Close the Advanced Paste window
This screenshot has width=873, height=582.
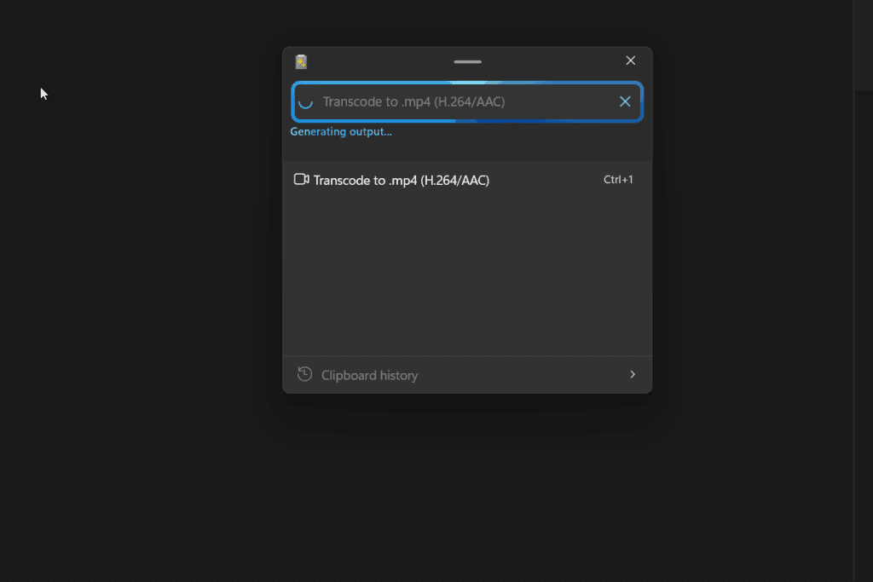(630, 61)
